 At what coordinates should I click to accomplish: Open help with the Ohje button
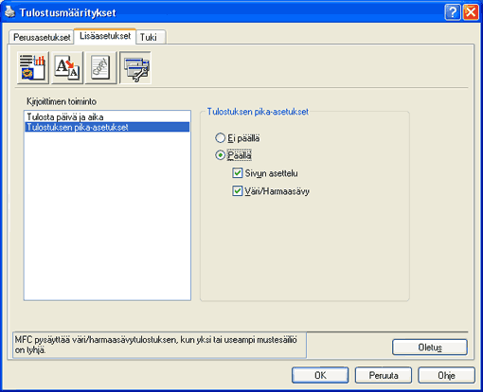click(446, 375)
